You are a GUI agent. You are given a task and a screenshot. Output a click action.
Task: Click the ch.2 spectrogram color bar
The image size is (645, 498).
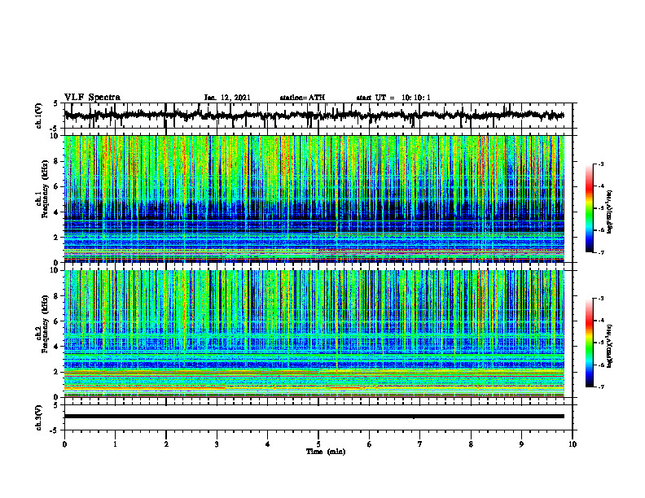click(x=590, y=343)
